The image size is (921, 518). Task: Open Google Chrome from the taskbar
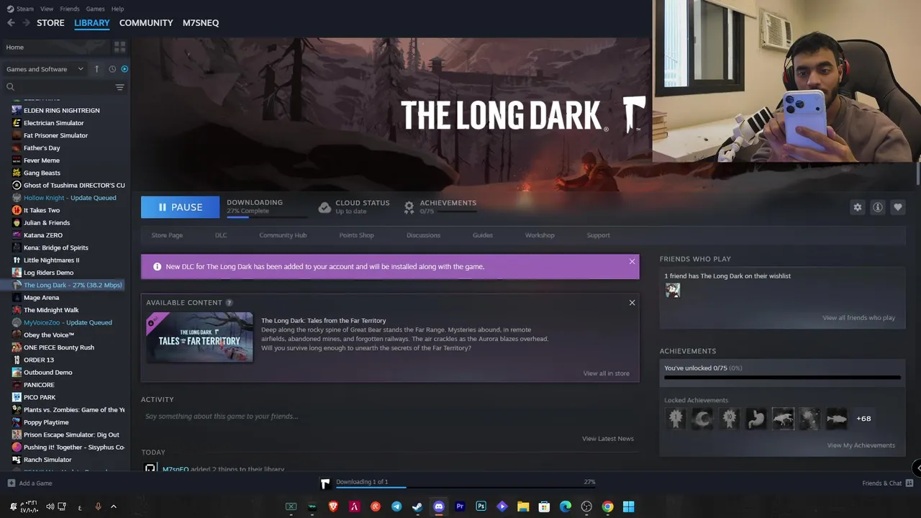(x=608, y=506)
